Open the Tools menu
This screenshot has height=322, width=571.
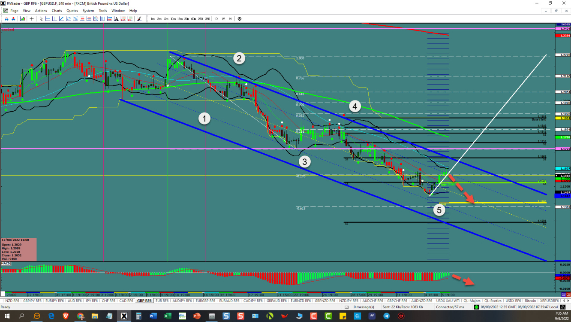pos(103,10)
